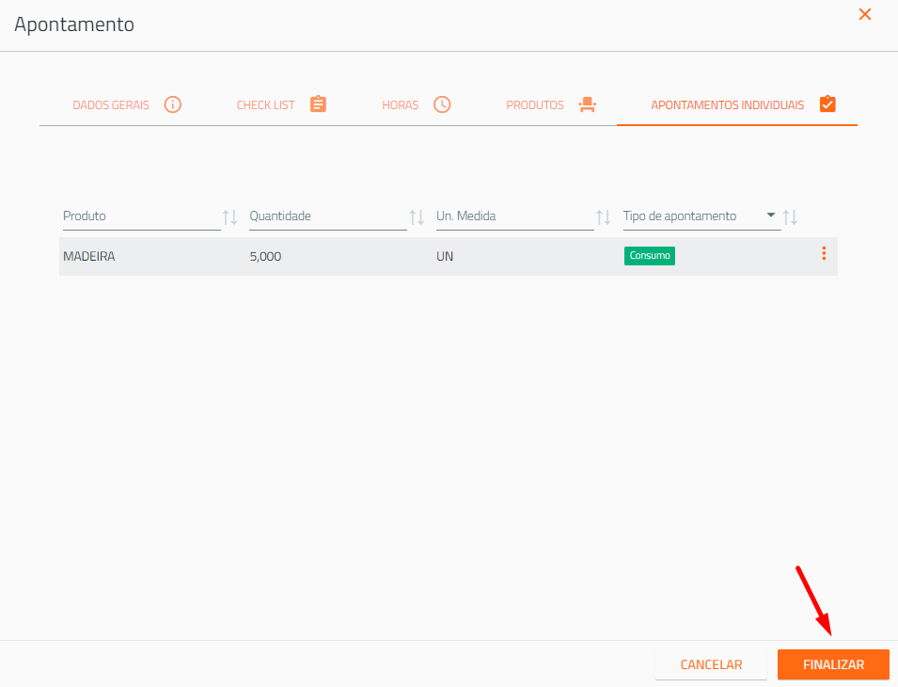Open the MADEIRA row three-dot menu
Viewport: 898px width, 687px height.
[824, 254]
